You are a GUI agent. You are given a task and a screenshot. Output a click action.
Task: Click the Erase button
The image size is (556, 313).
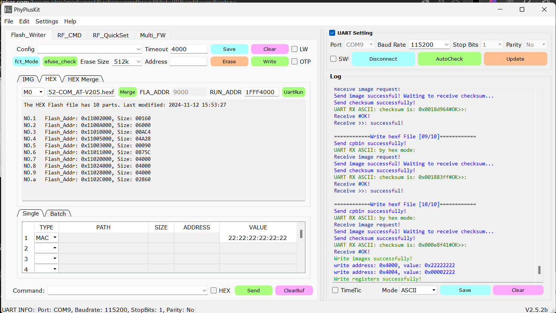(x=229, y=61)
